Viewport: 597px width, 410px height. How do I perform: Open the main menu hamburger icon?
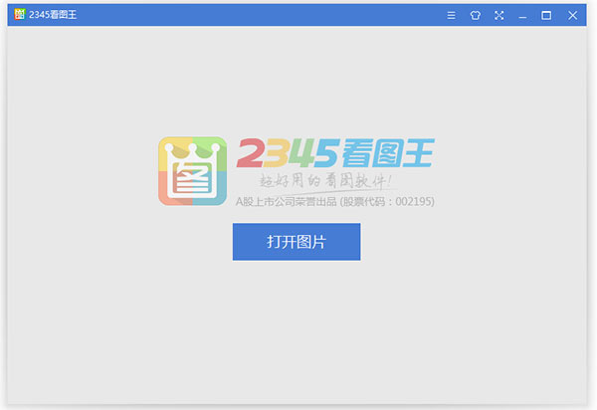pos(451,15)
